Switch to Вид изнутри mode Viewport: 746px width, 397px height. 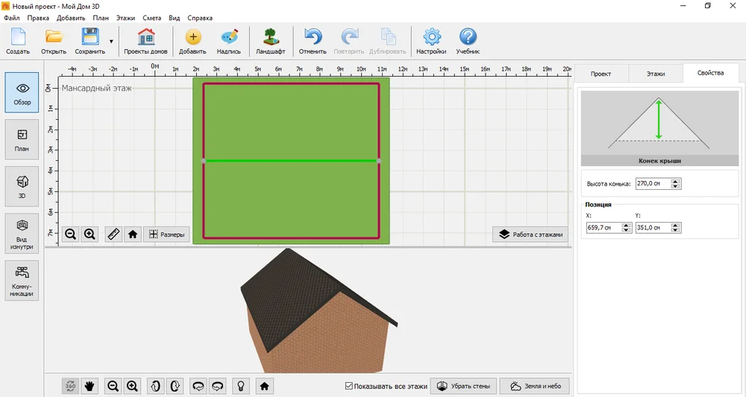(22, 234)
